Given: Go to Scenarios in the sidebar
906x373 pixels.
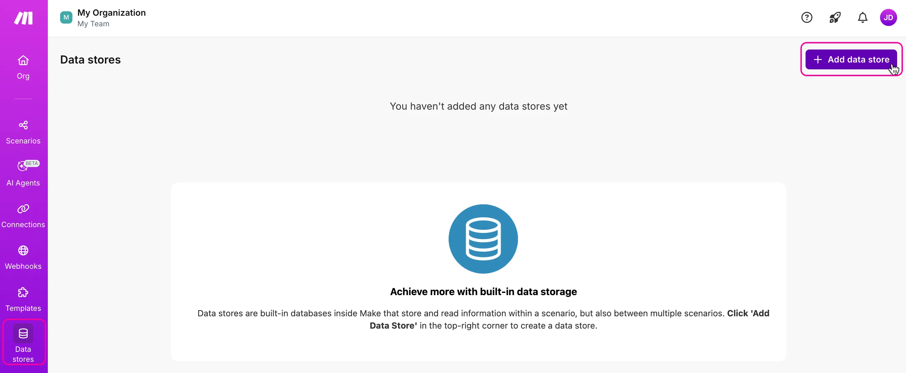Looking at the screenshot, I should [23, 133].
